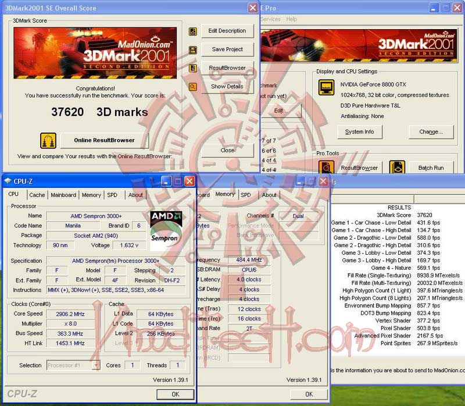Open the Help menu in the 3DMark Pro window
Image resolution: width=465 pixels, height=406 pixels.
[x=292, y=19]
